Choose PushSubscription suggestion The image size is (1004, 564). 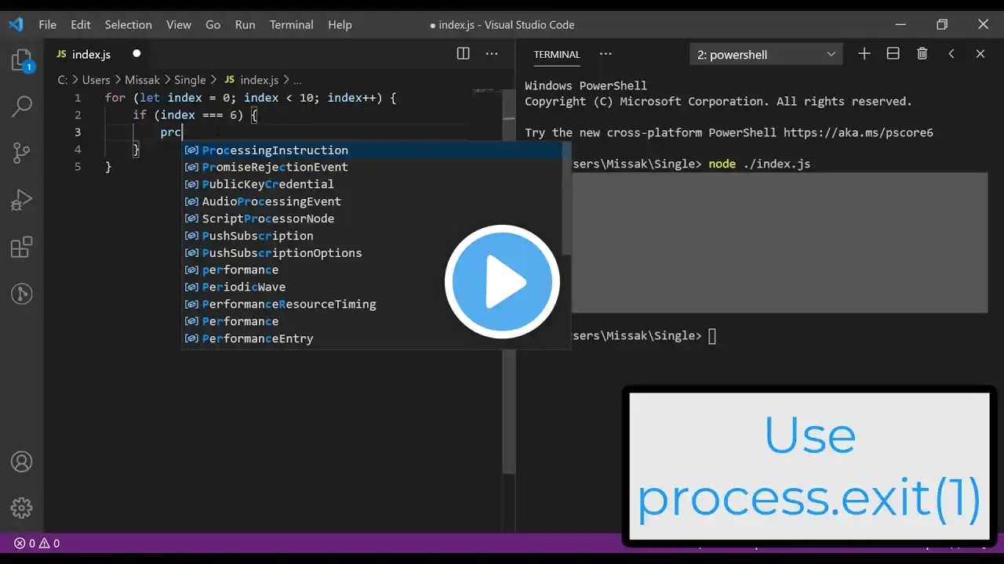[x=372, y=236]
